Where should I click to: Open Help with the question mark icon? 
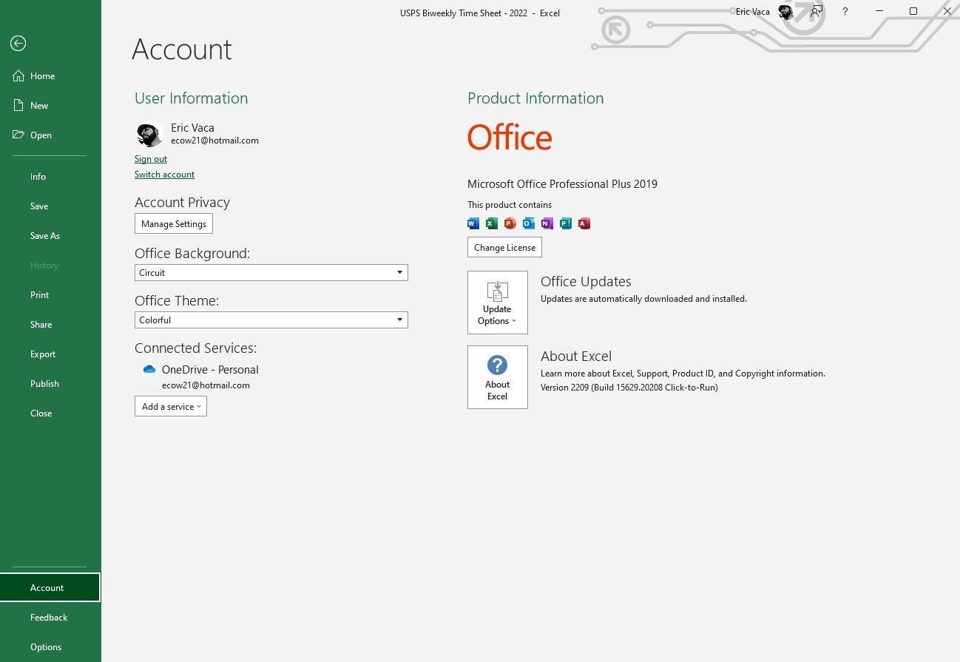click(x=845, y=12)
